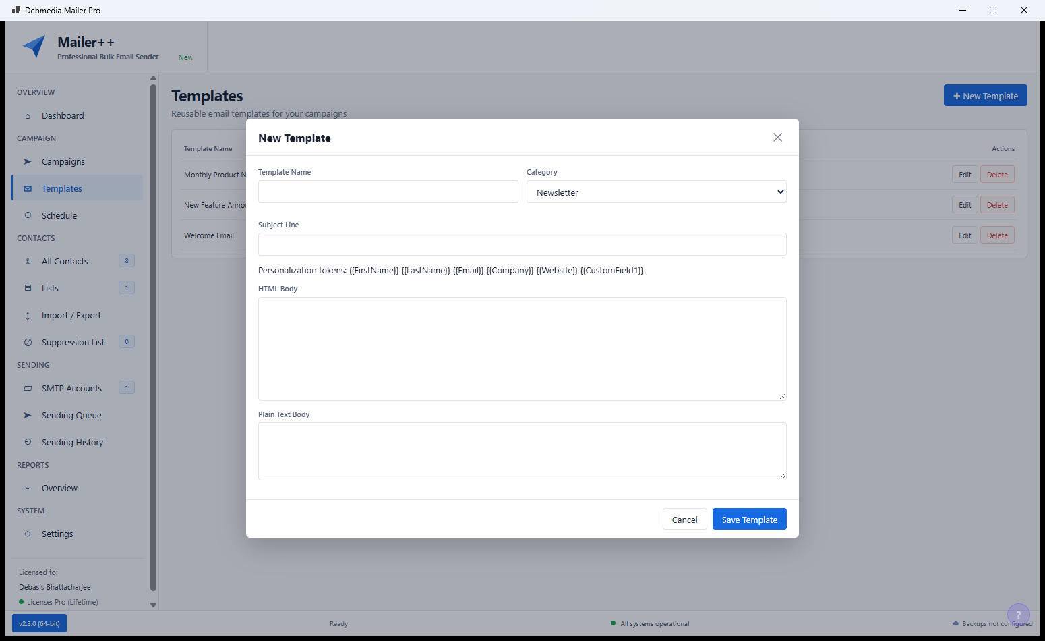Image resolution: width=1045 pixels, height=641 pixels.
Task: Click Cancel in the New Template dialog
Action: coord(685,520)
